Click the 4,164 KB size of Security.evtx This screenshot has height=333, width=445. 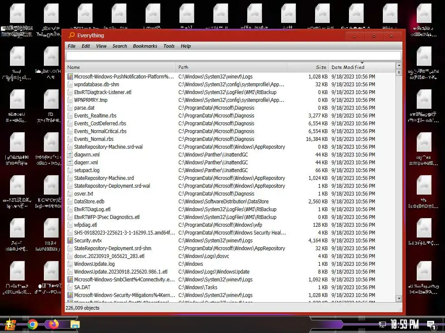[x=318, y=240]
